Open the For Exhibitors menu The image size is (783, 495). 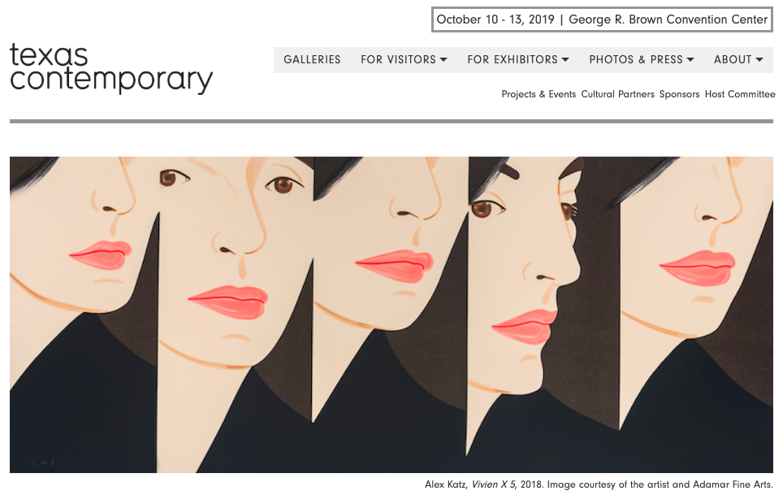point(518,59)
